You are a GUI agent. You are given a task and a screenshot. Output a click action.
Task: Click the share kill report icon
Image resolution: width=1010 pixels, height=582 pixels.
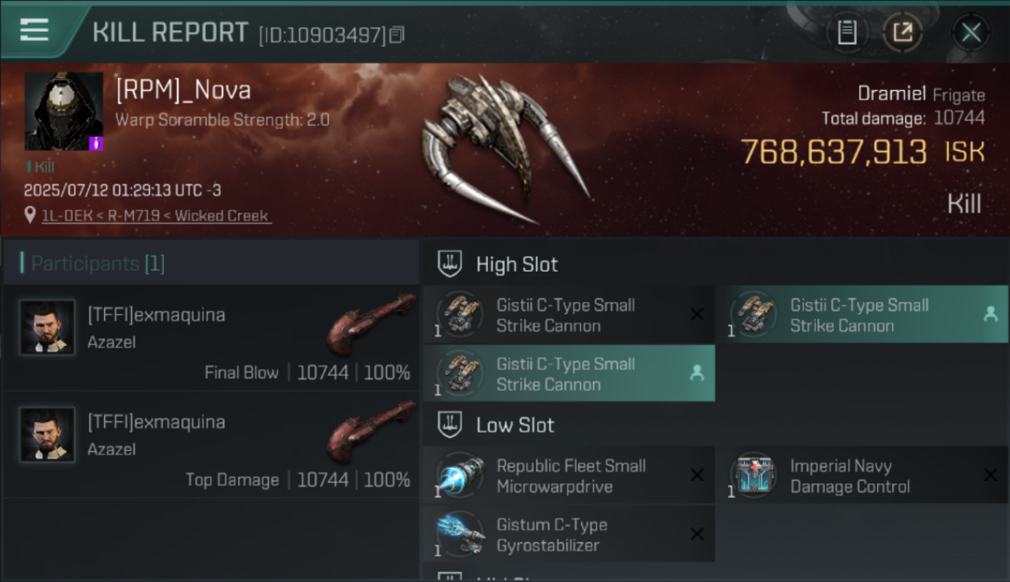tap(902, 33)
